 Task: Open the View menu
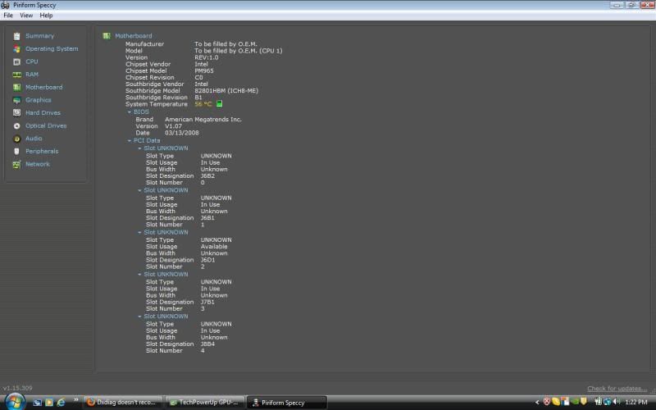click(26, 16)
